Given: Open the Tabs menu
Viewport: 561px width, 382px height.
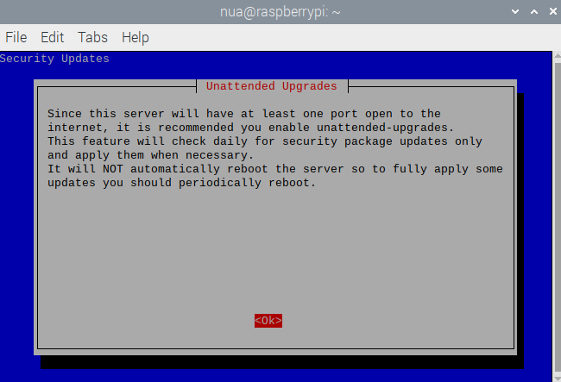Looking at the screenshot, I should pos(92,37).
